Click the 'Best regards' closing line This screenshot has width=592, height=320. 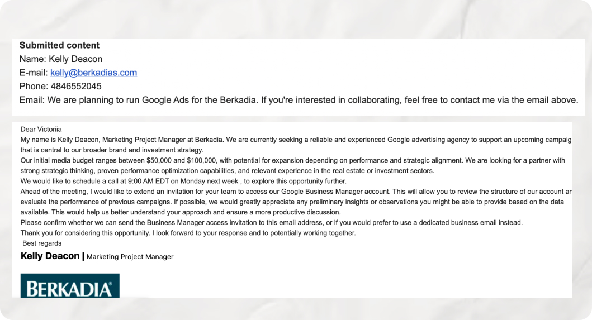(x=42, y=243)
